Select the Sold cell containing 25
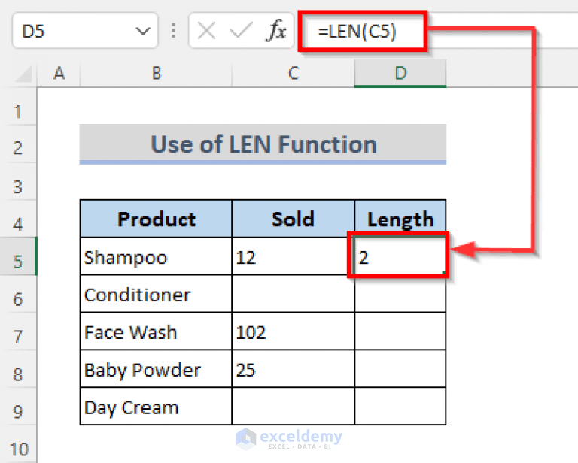This screenshot has height=463, width=578. [294, 369]
